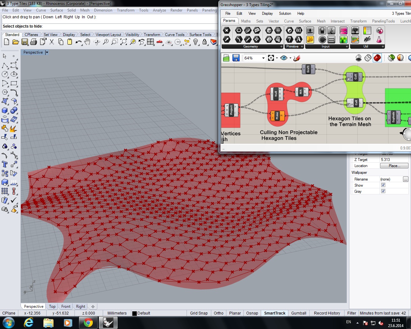
Task: Toggle Record History in status bar
Action: pyautogui.click(x=327, y=313)
